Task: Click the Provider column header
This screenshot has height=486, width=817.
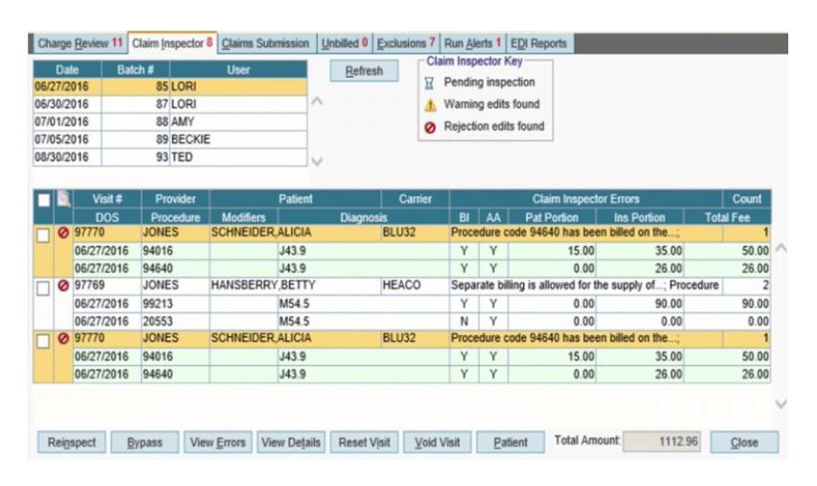Action: (175, 199)
